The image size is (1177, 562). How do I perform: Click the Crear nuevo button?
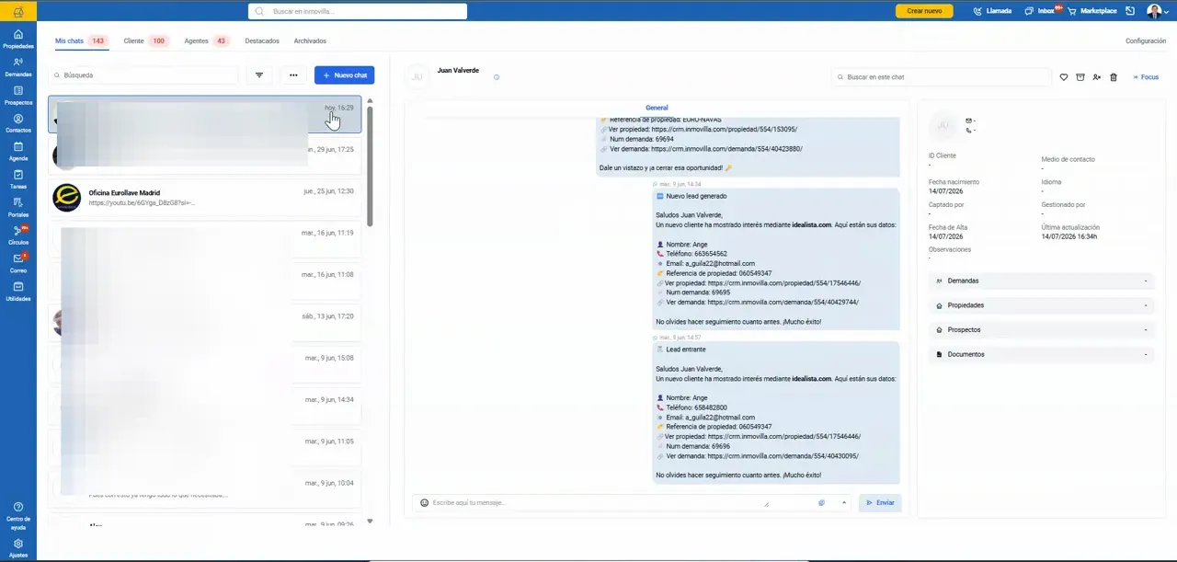(x=924, y=11)
